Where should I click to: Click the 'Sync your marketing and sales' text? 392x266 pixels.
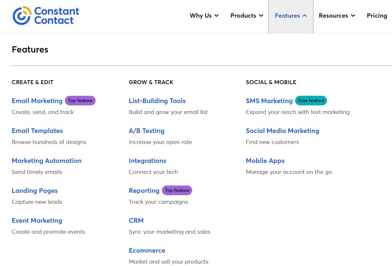(x=170, y=232)
